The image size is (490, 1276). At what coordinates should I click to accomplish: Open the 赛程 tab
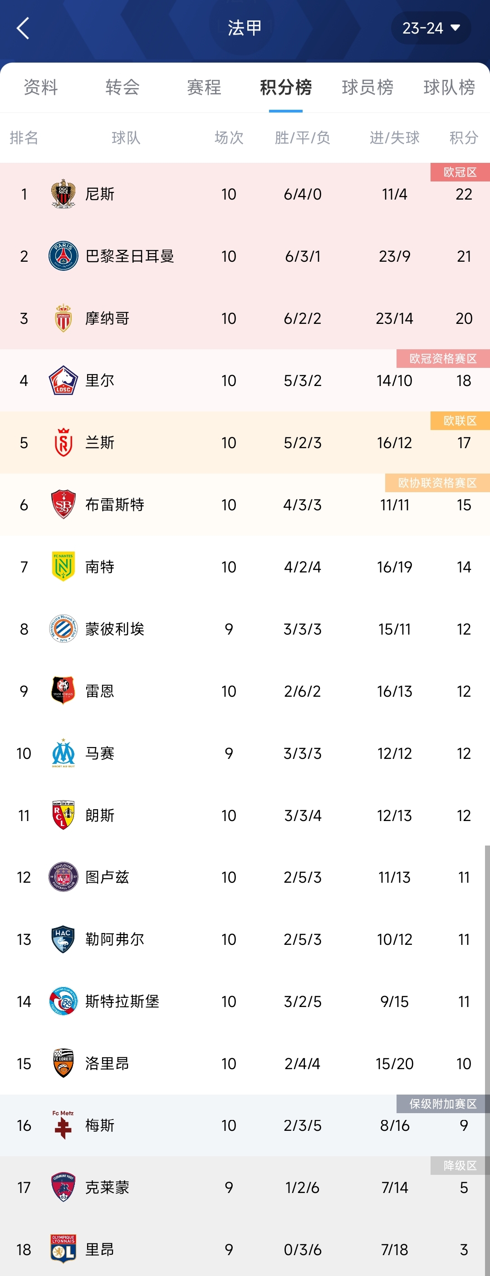tap(204, 87)
